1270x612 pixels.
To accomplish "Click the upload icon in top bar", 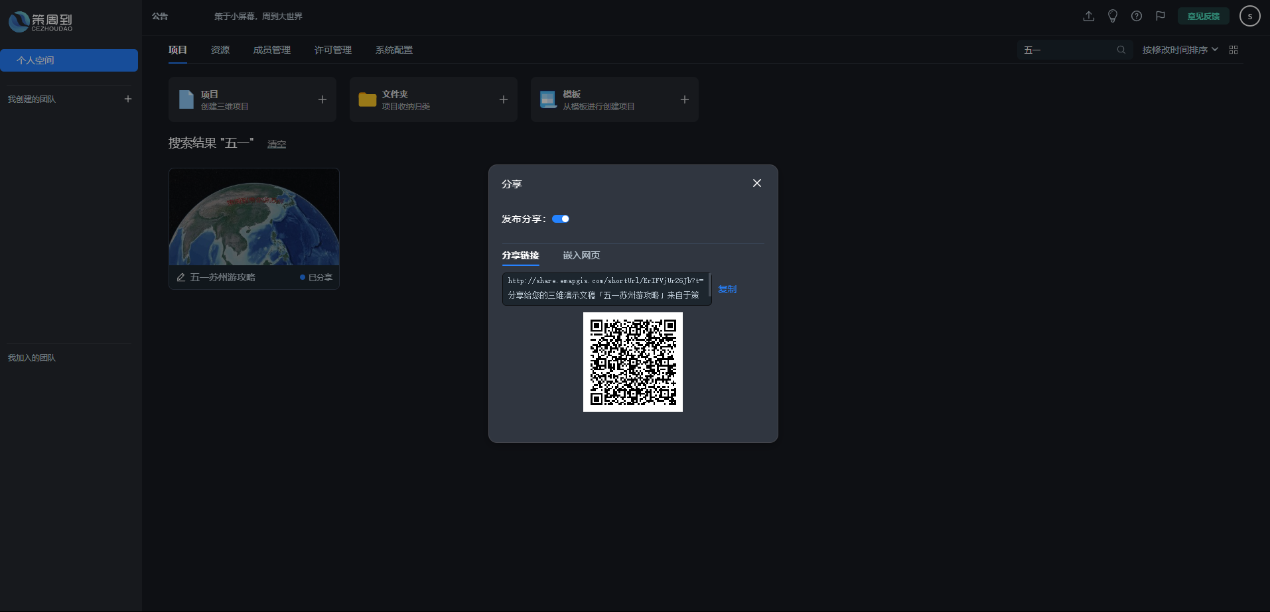I will click(1089, 16).
